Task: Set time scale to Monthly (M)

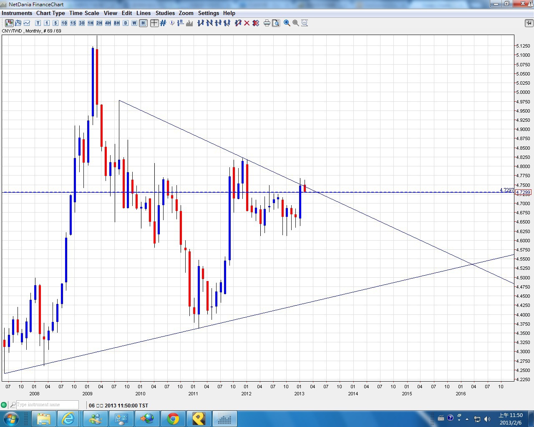Action: click(143, 23)
